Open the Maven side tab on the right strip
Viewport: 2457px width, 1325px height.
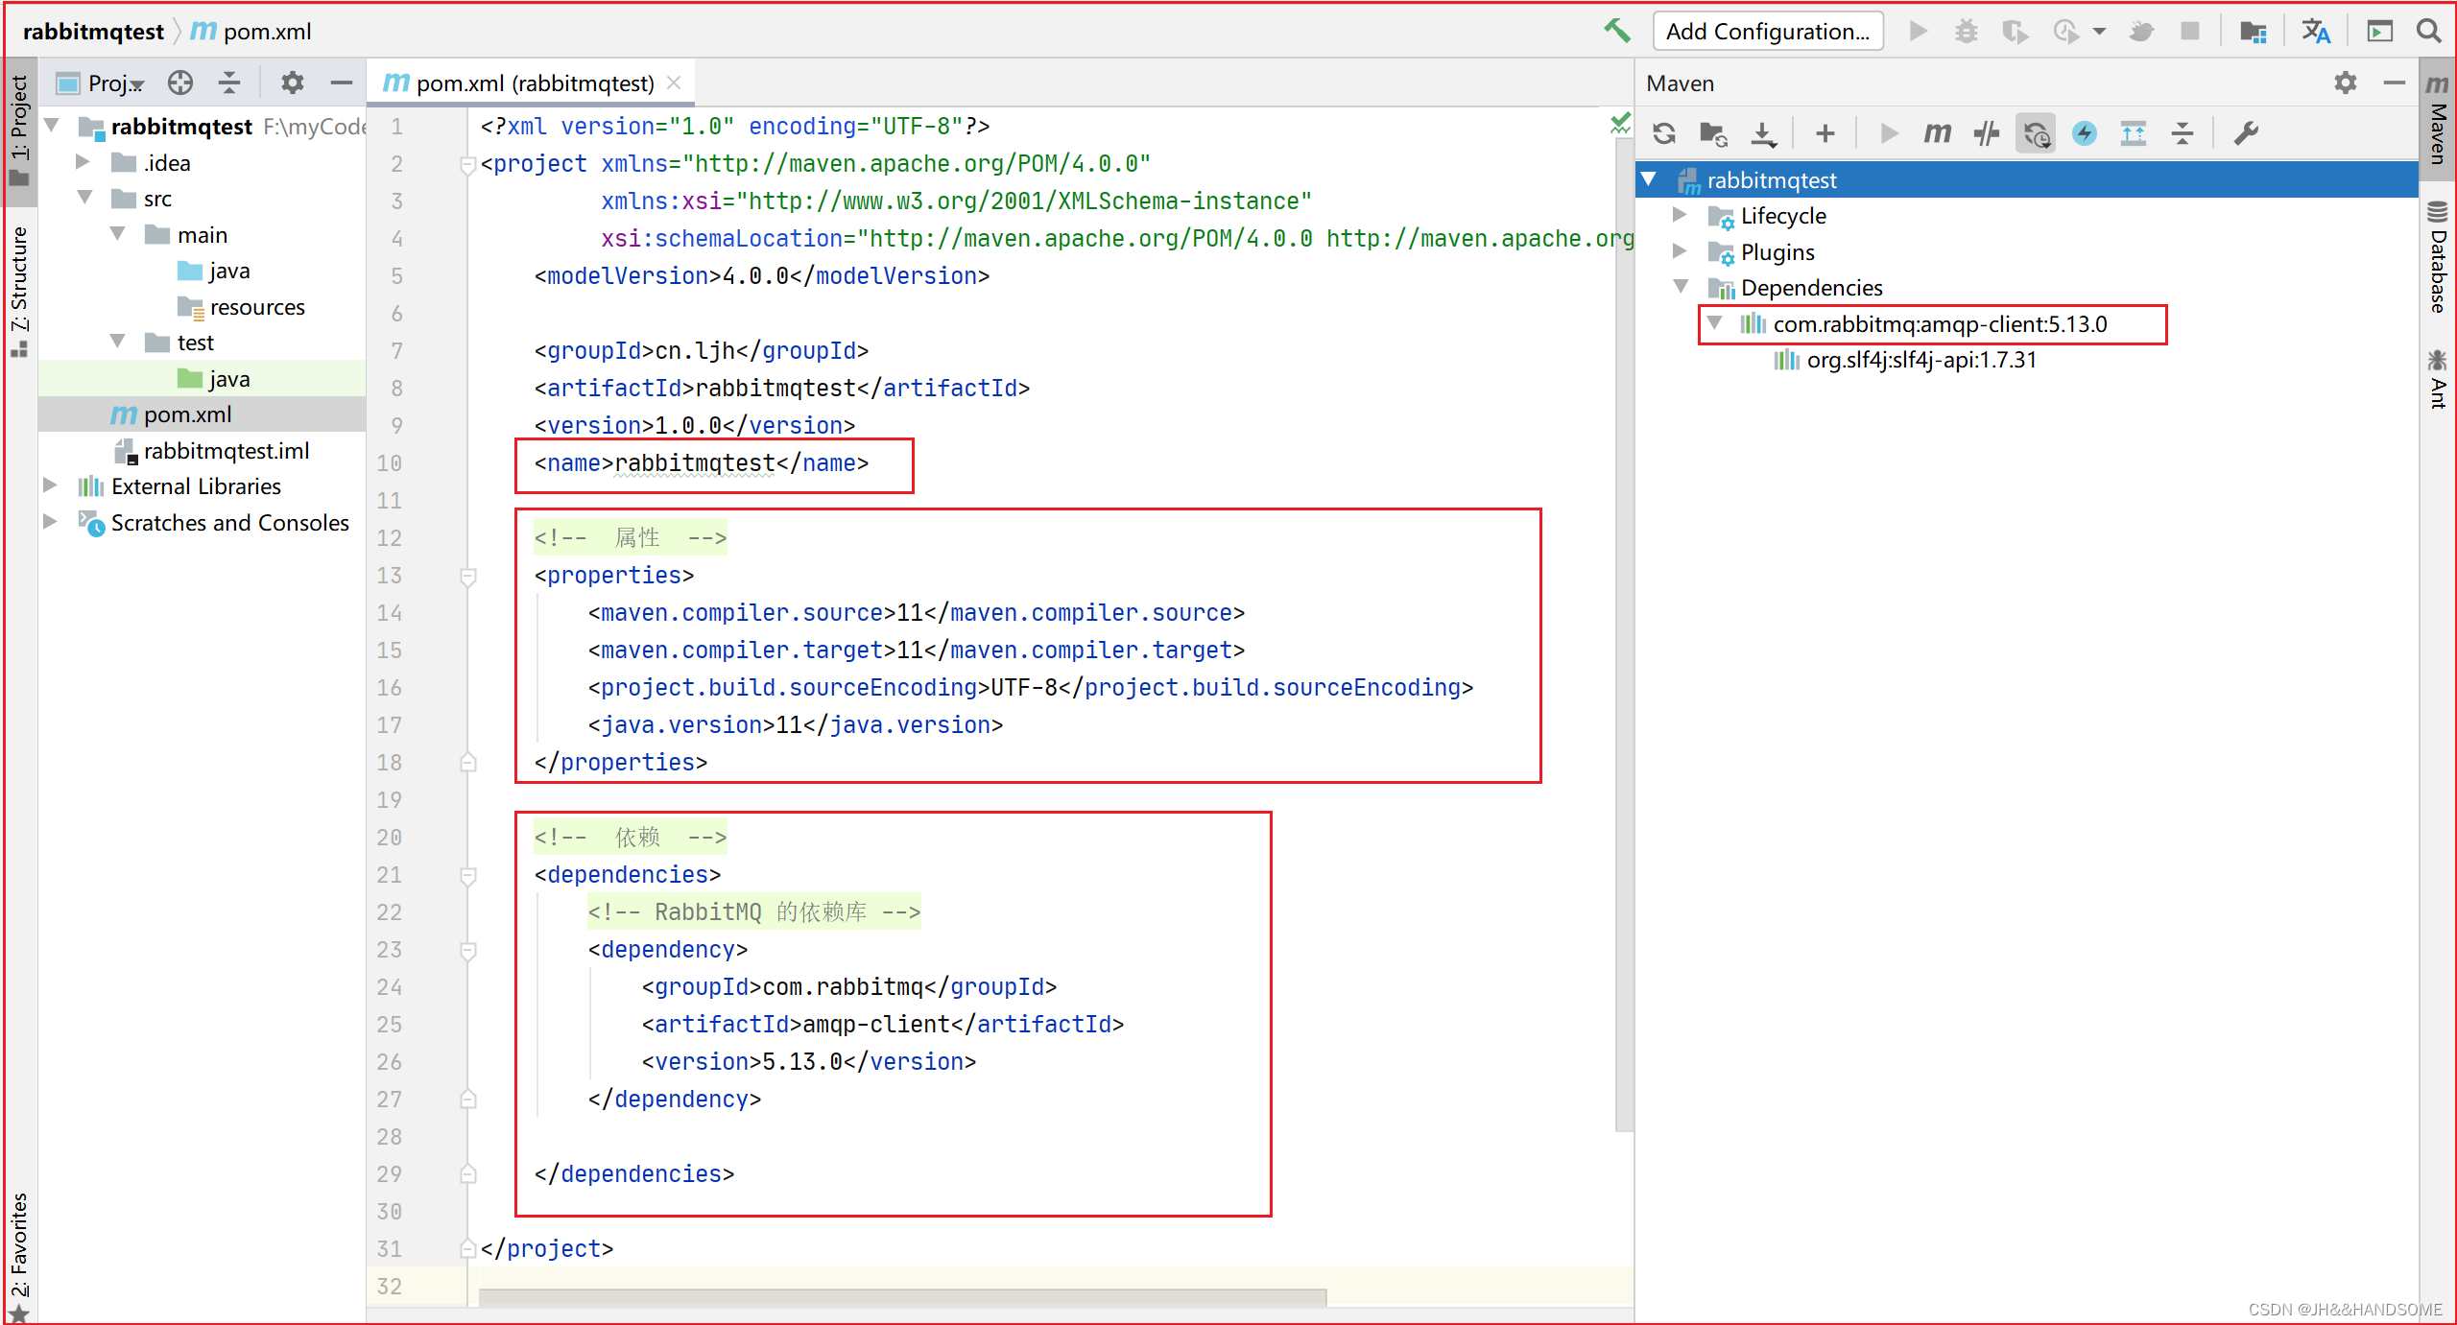pyautogui.click(x=2436, y=119)
